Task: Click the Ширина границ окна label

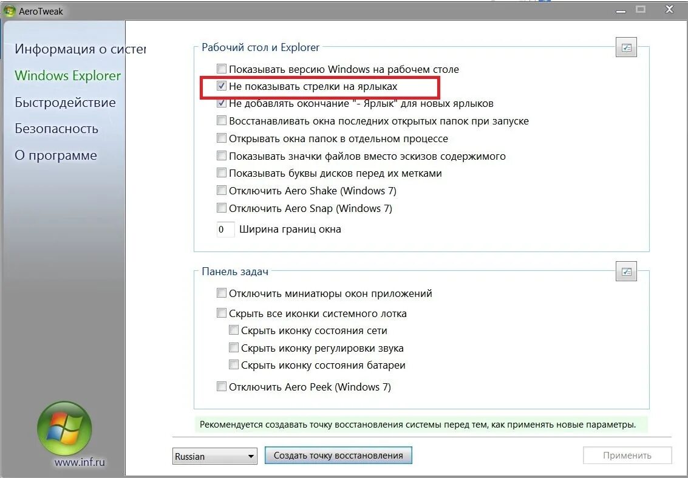Action: coord(290,229)
